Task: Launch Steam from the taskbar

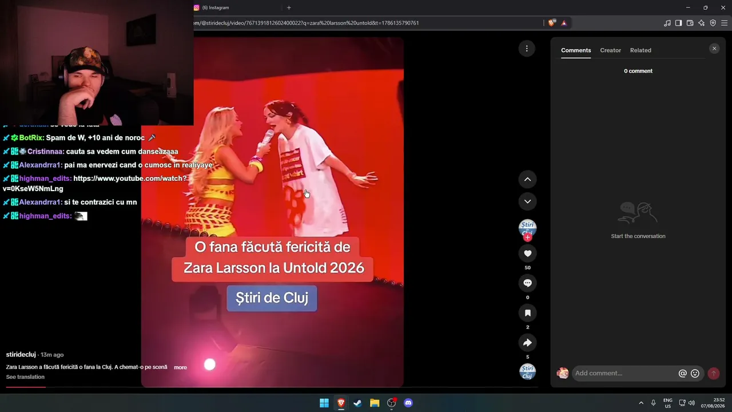Action: (357, 403)
